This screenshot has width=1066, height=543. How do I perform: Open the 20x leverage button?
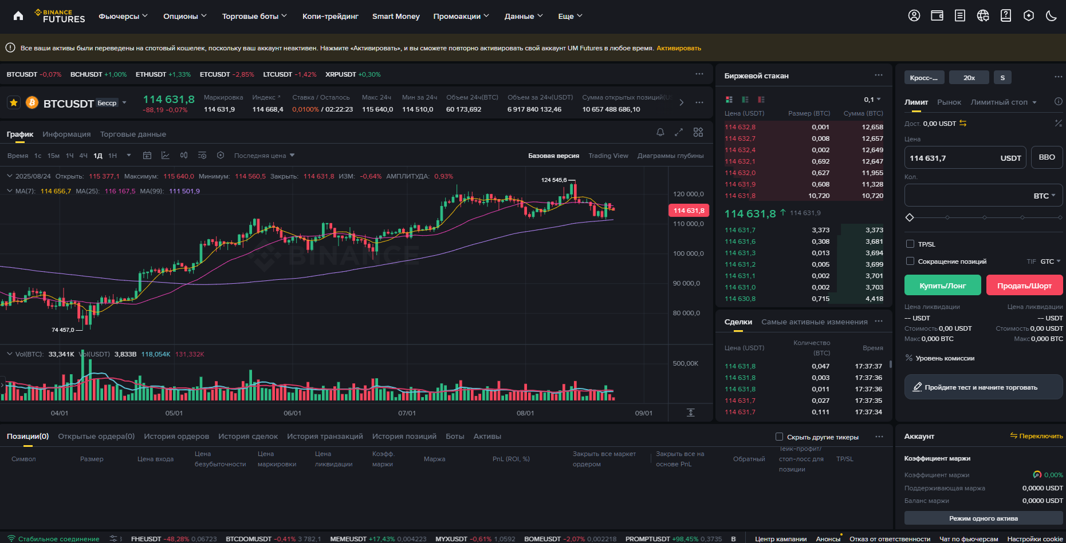click(x=969, y=77)
